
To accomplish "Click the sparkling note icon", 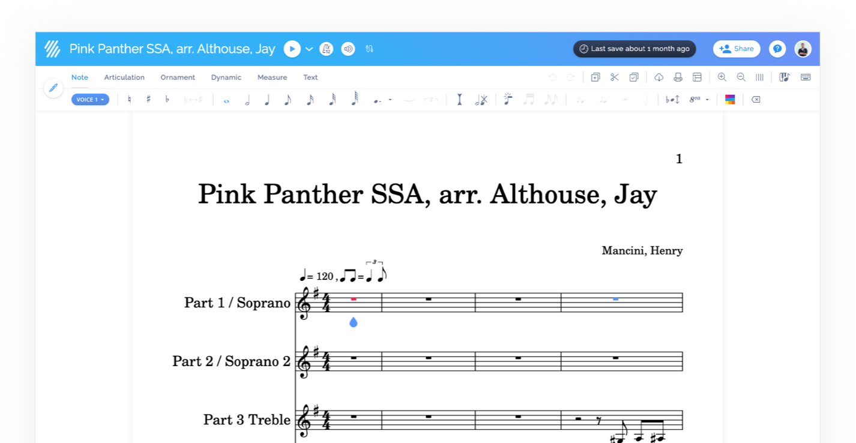I will click(508, 100).
